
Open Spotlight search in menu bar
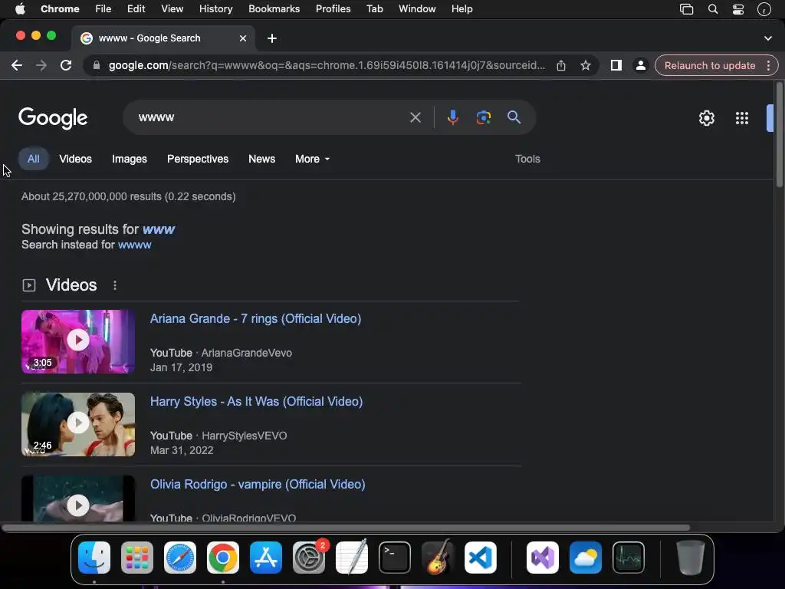[x=713, y=9]
